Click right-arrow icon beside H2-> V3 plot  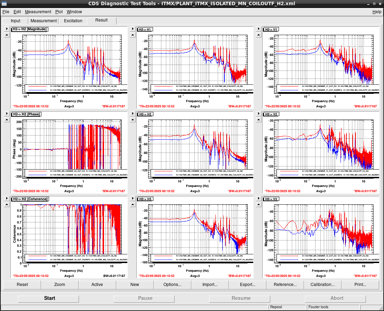pyautogui.click(x=259, y=198)
